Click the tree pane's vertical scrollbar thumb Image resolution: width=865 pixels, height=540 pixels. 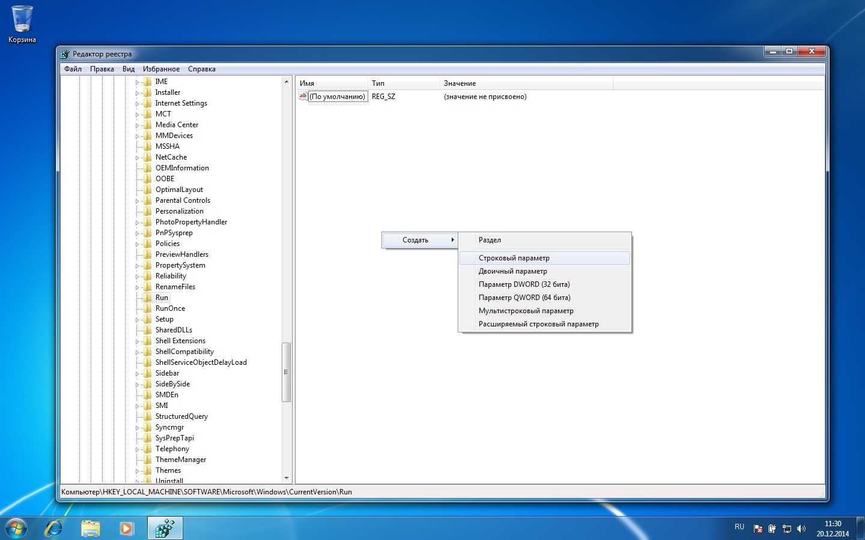point(286,372)
